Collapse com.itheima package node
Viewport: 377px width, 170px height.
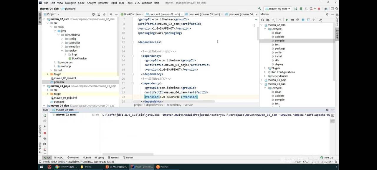click(59, 35)
